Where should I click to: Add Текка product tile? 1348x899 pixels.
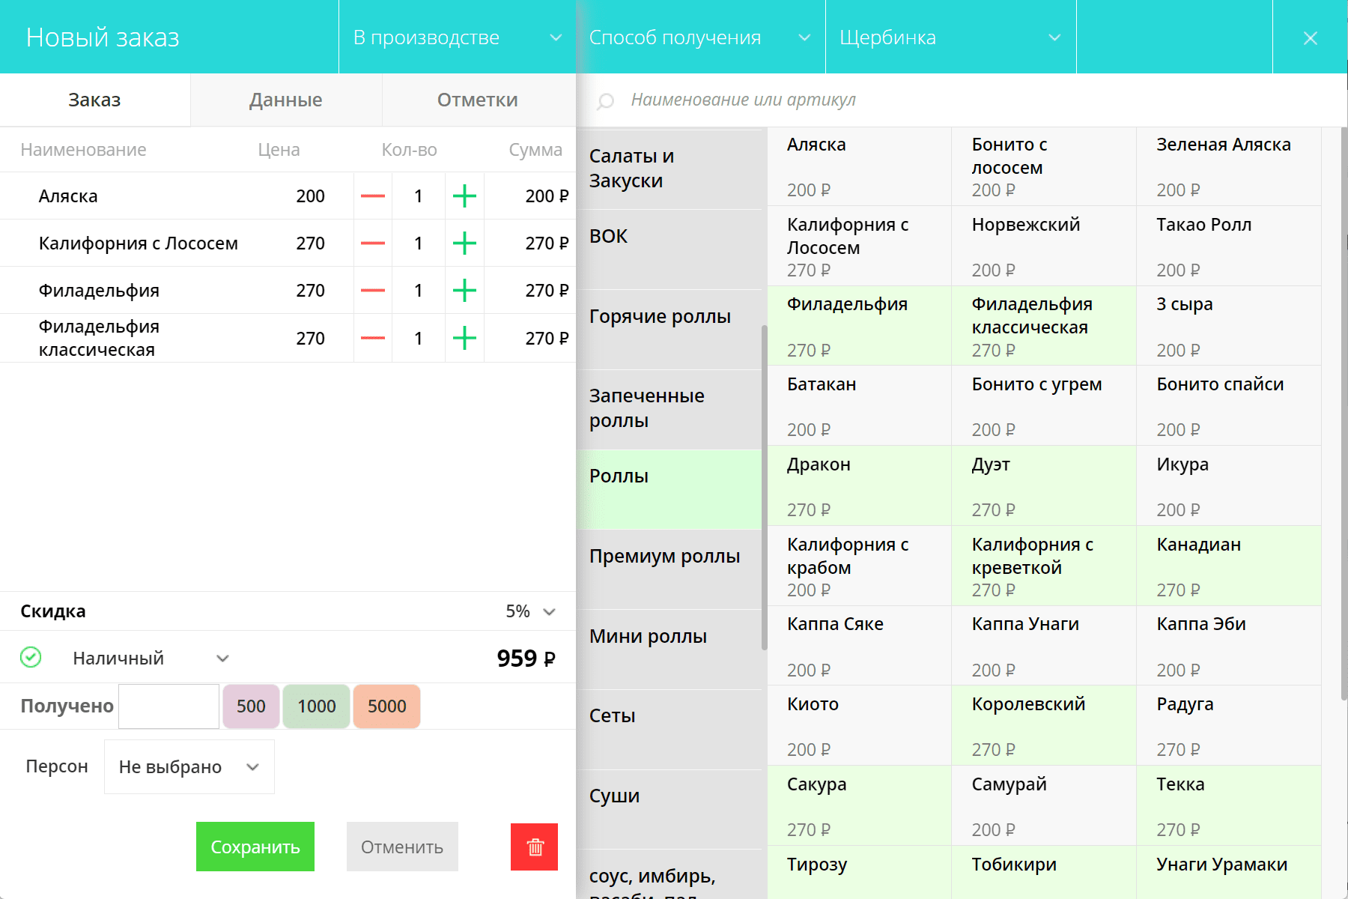(x=1229, y=805)
